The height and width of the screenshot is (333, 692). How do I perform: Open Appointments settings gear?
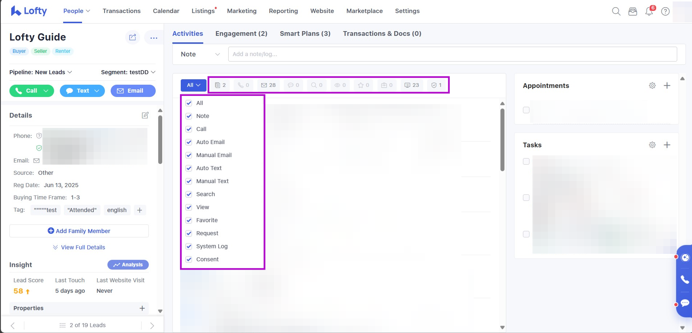pyautogui.click(x=652, y=85)
